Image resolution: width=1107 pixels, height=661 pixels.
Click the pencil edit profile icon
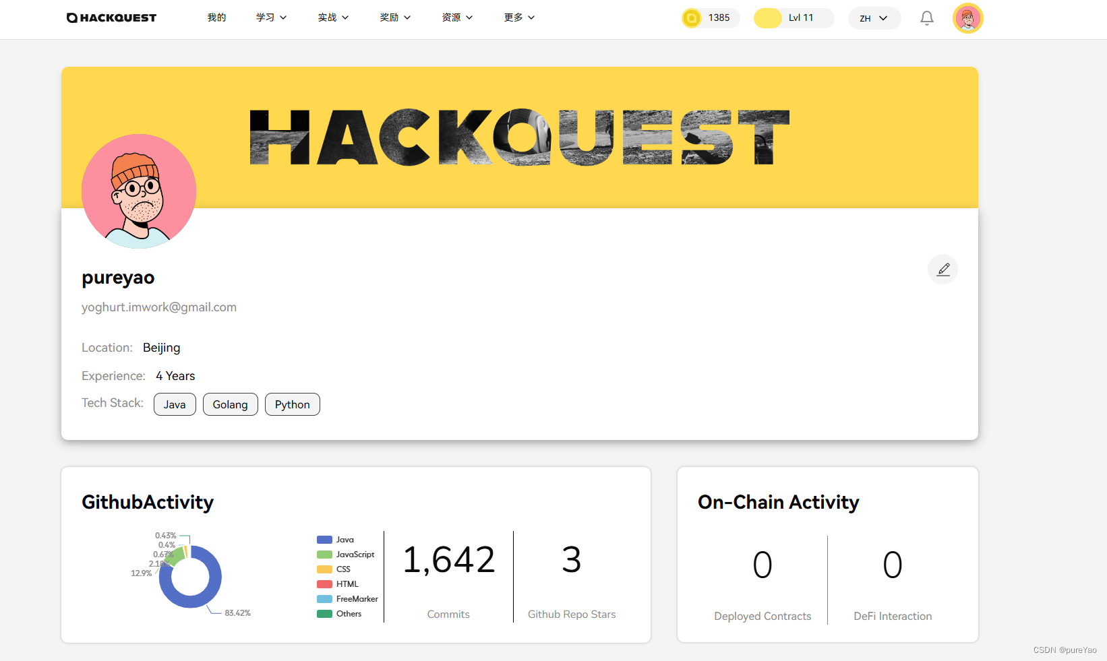click(943, 270)
